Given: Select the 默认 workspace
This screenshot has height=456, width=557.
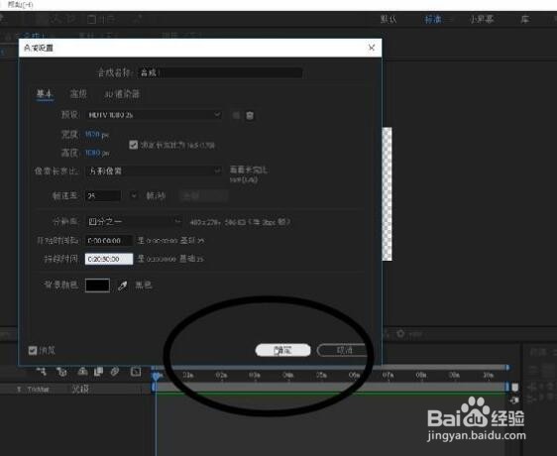Looking at the screenshot, I should click(389, 19).
